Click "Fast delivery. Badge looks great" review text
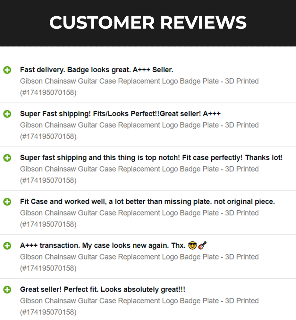296x320 pixels. [x=97, y=70]
